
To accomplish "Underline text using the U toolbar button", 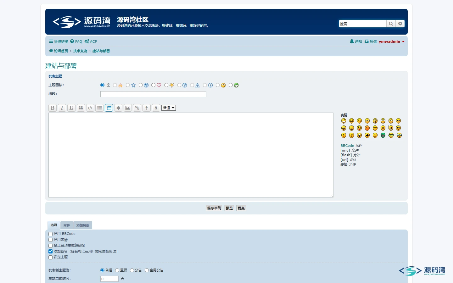I will (71, 108).
